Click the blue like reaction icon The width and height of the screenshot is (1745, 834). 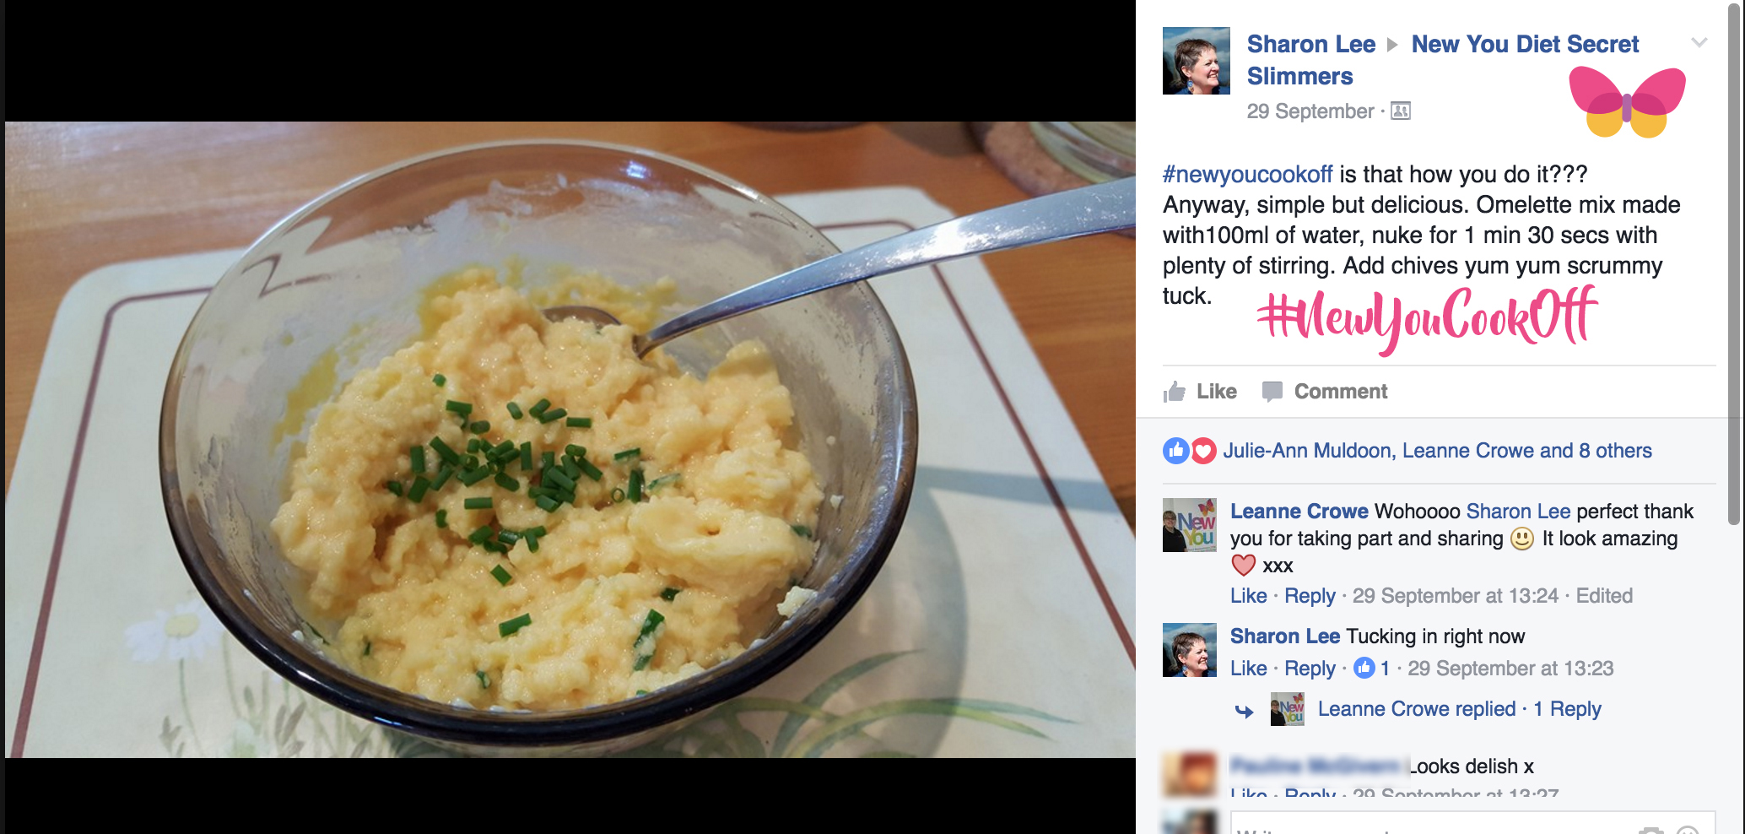pyautogui.click(x=1175, y=451)
